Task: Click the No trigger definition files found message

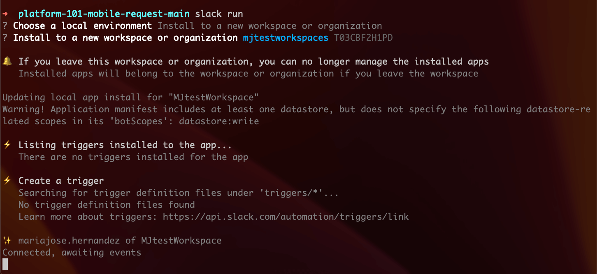Action: tap(107, 205)
